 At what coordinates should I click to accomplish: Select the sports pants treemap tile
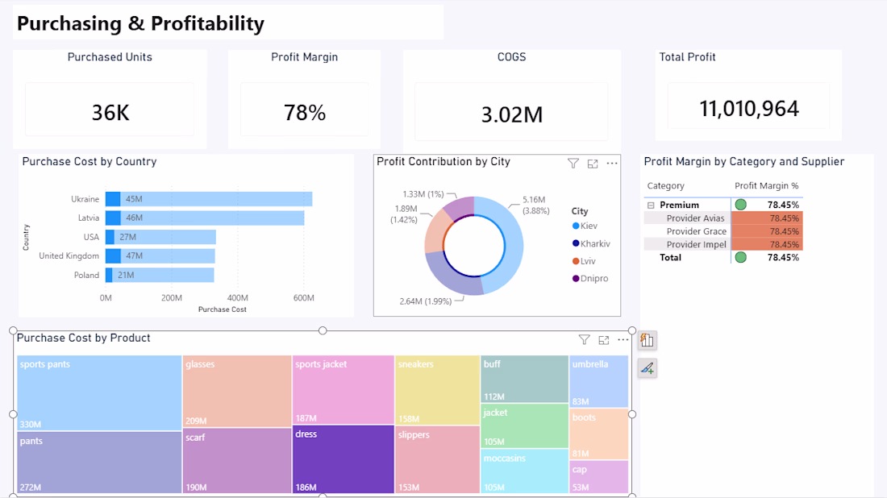tap(99, 393)
